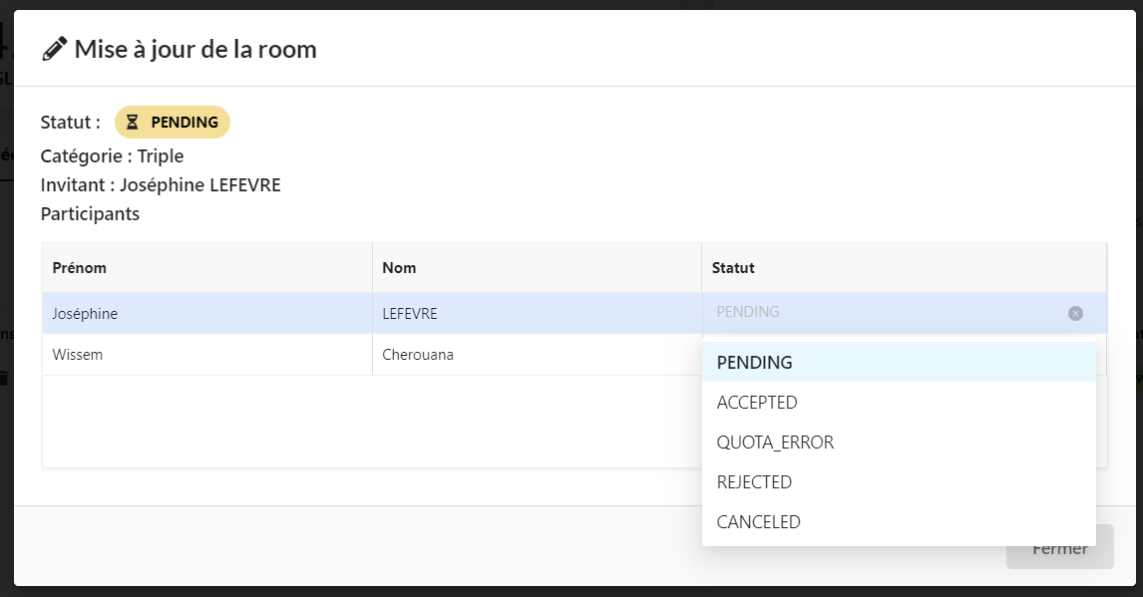Click the "Mise à jour de la room" title
Screen dimensions: 1143x597
195,49
